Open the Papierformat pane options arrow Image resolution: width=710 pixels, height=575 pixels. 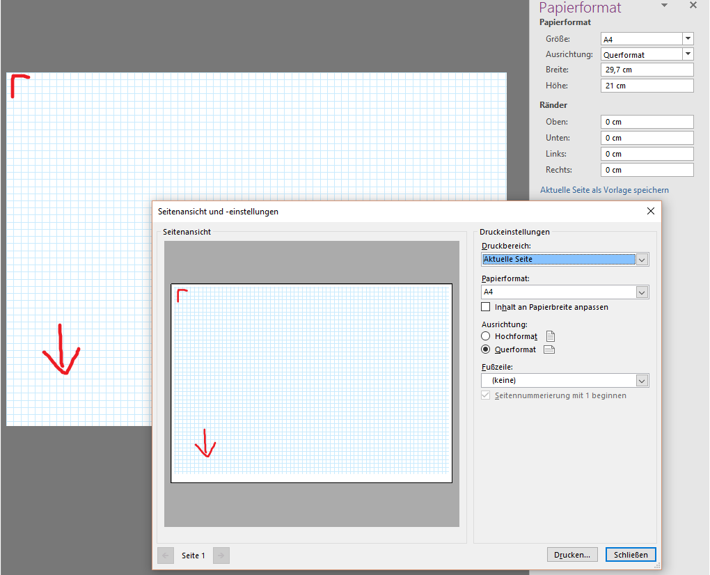[664, 6]
